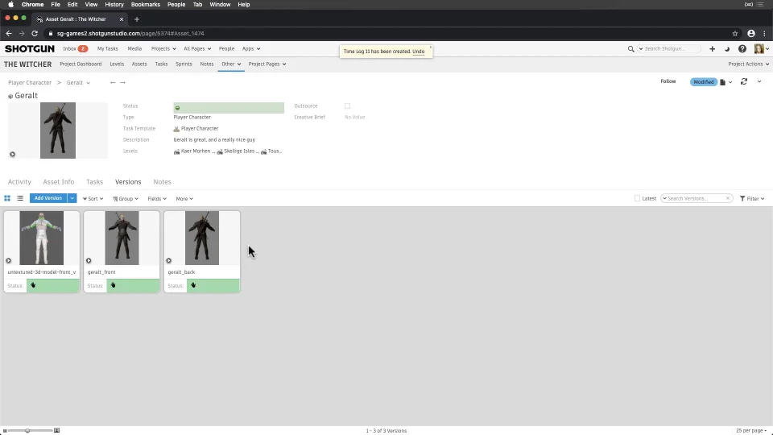
Task: Open the Chrome three-dot menu
Action: [765, 34]
